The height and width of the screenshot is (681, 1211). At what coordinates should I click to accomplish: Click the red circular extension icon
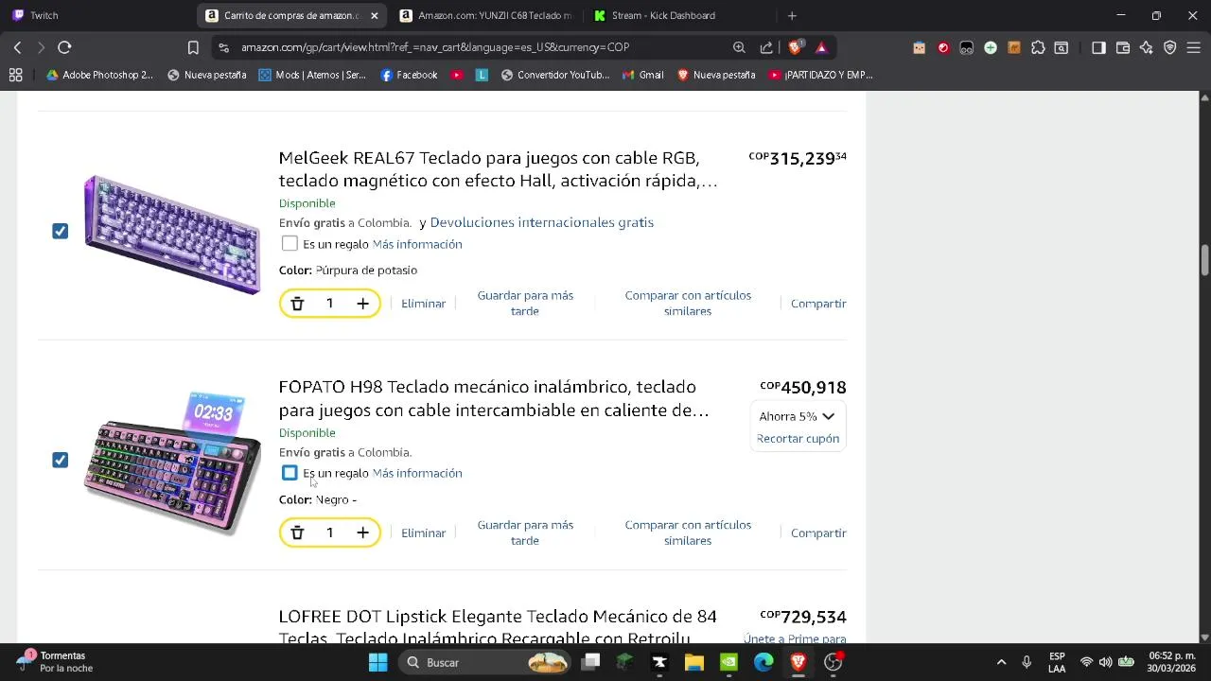point(943,47)
